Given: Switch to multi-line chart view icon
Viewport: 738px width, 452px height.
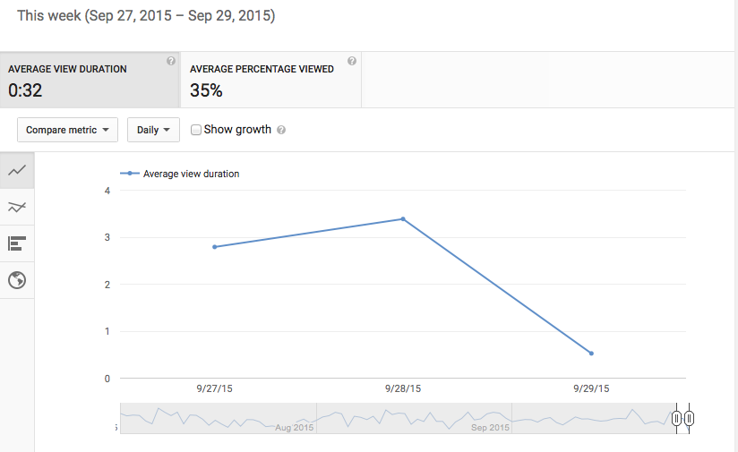Looking at the screenshot, I should pyautogui.click(x=17, y=207).
